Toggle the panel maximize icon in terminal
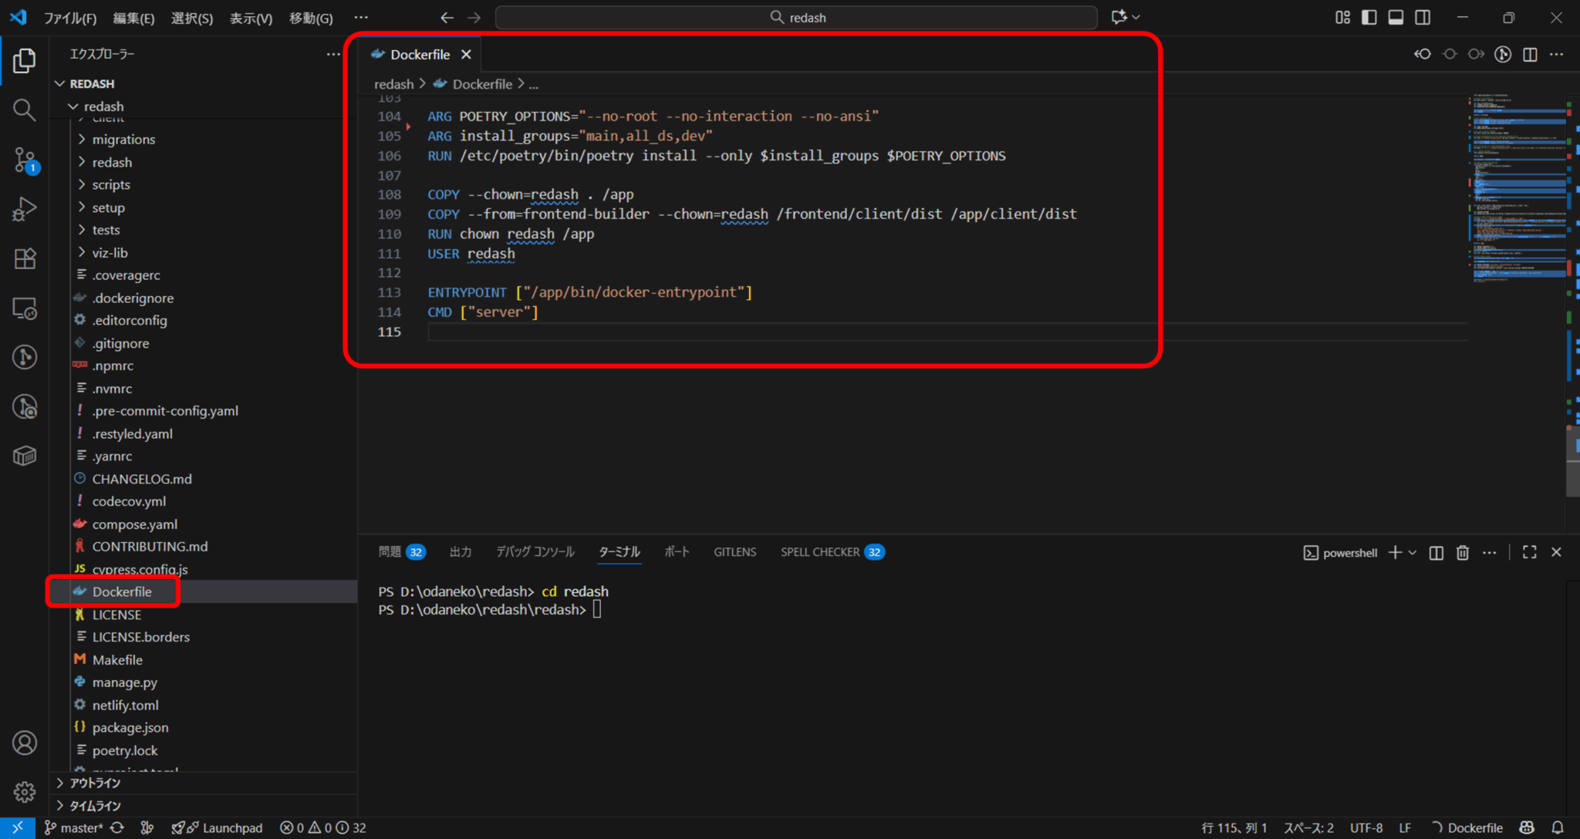Screen dimensions: 1580x839 (x=1529, y=552)
